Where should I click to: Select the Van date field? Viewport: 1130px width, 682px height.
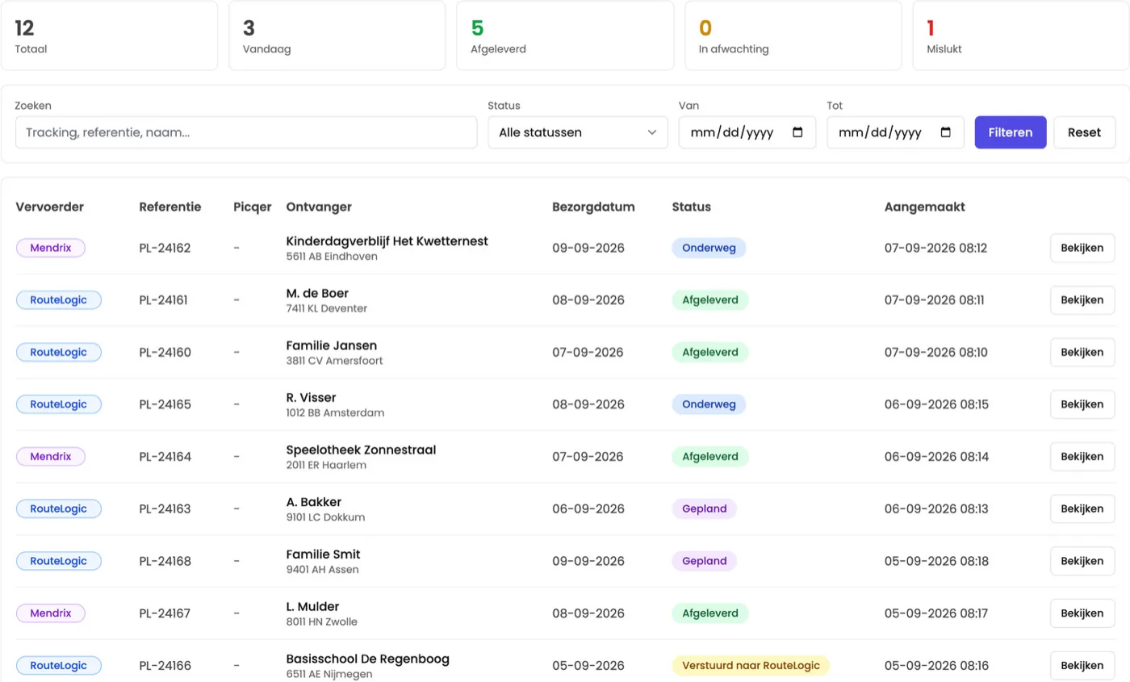click(747, 132)
